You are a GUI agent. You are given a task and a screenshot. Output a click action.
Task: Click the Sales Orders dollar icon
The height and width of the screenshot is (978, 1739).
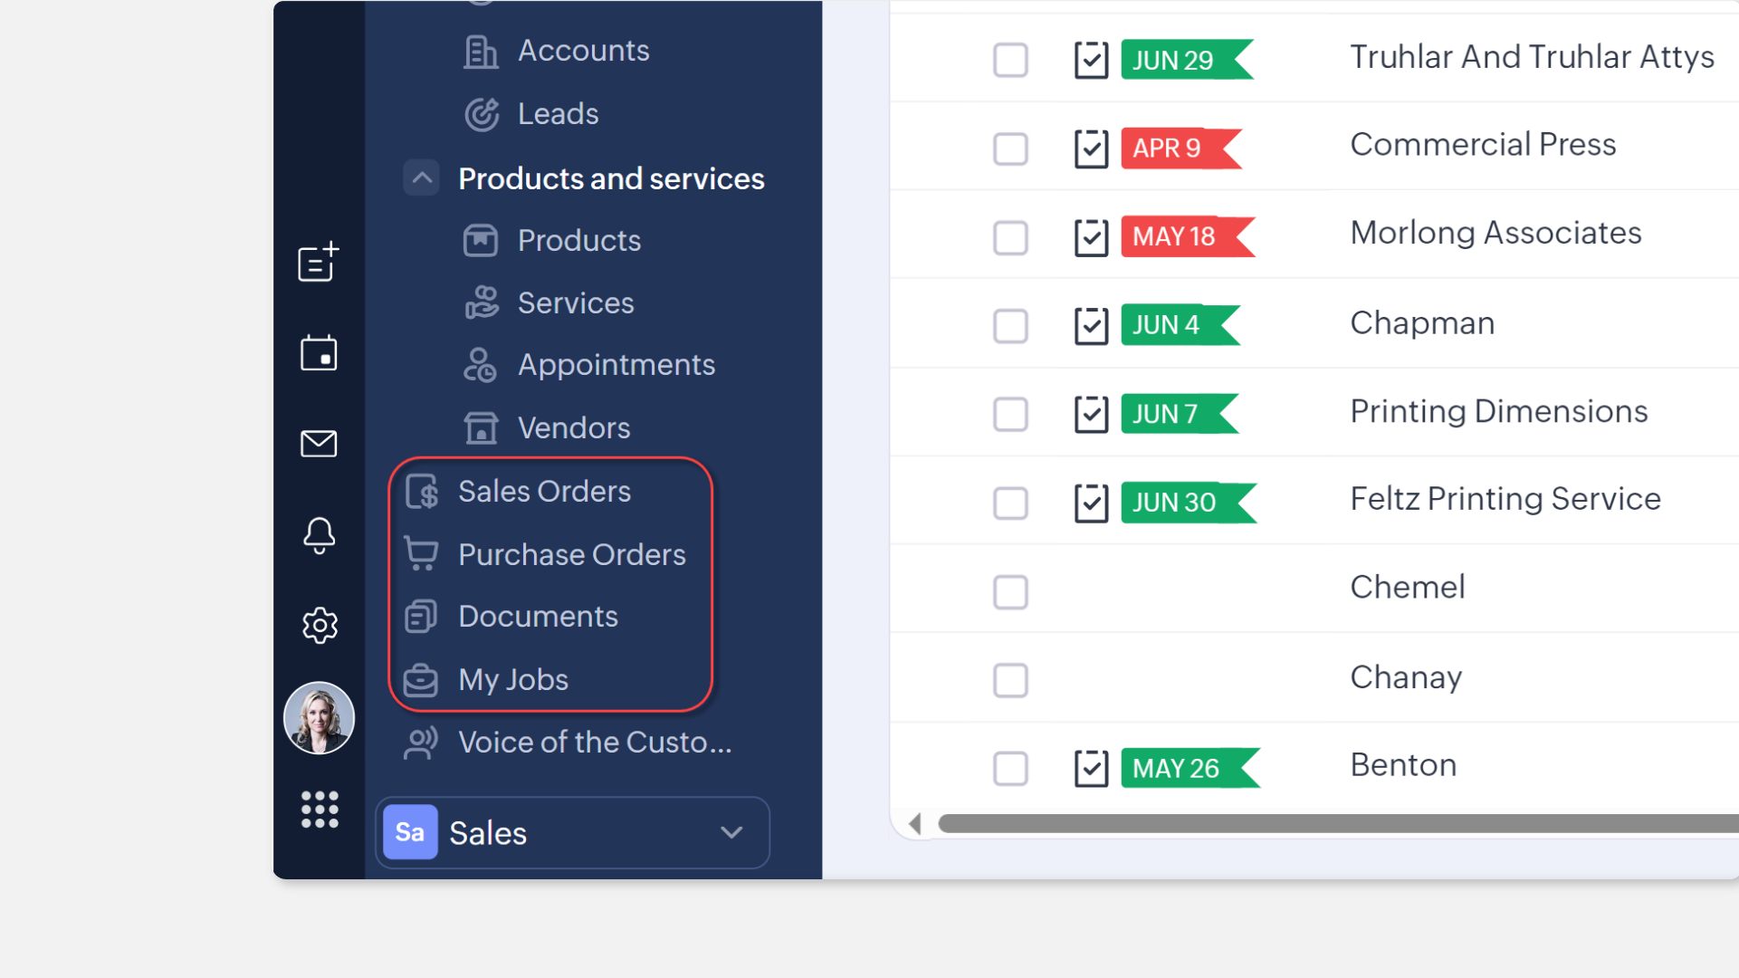422,492
